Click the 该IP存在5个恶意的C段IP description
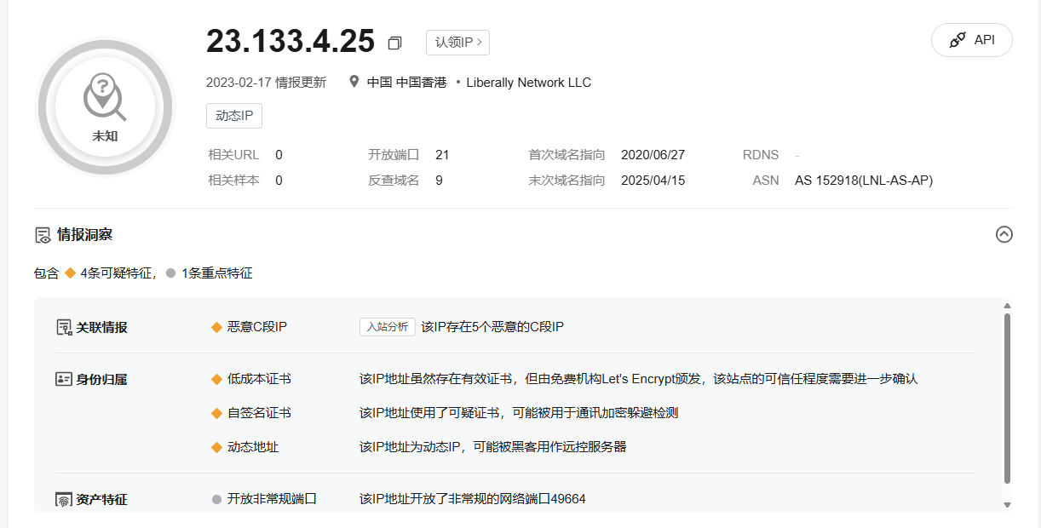The image size is (1041, 528). coord(492,327)
